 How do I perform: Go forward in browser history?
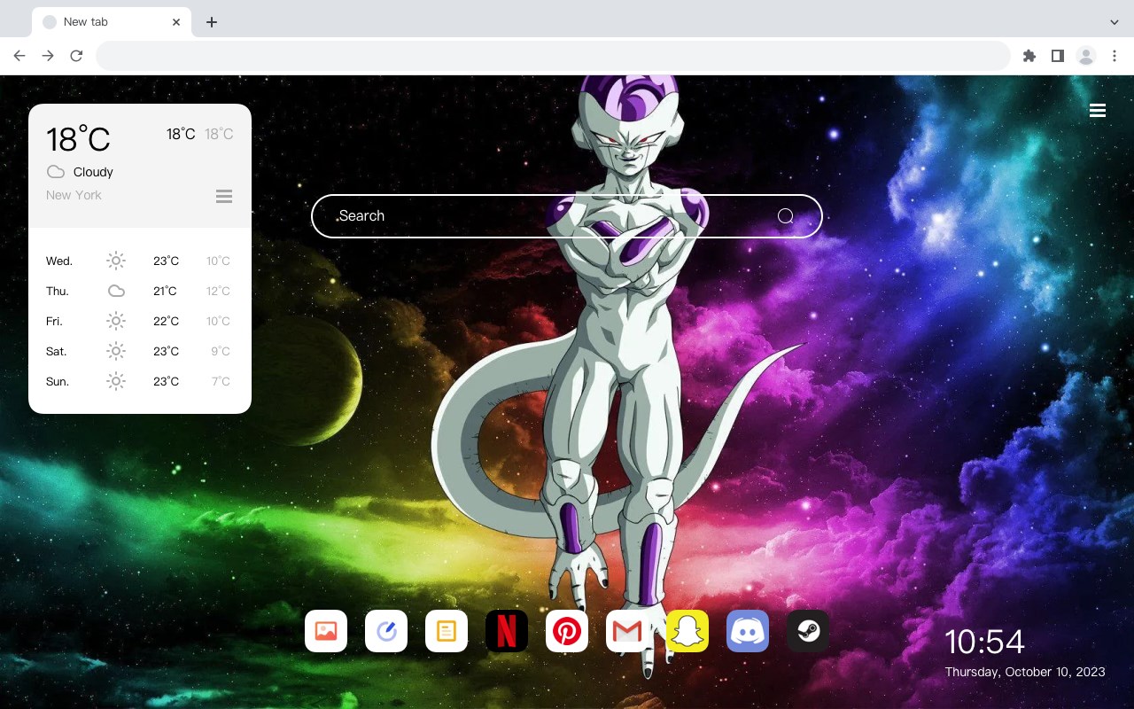tap(48, 56)
